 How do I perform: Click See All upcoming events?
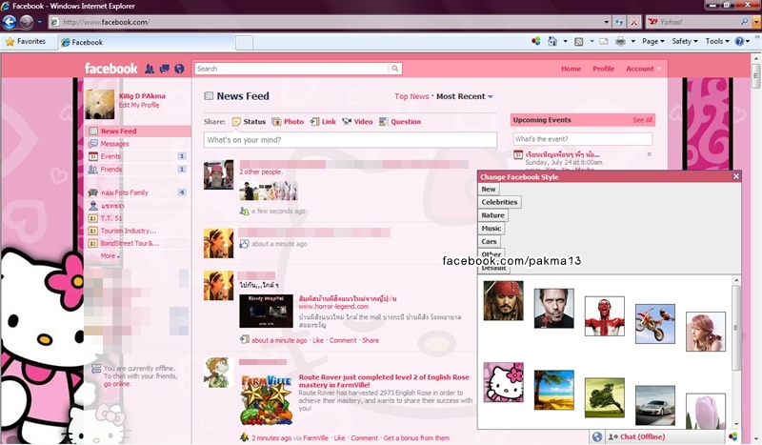642,120
